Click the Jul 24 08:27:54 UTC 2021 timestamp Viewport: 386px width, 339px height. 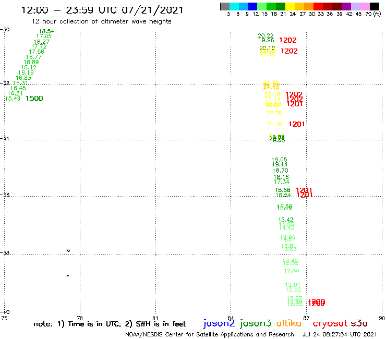click(x=340, y=334)
